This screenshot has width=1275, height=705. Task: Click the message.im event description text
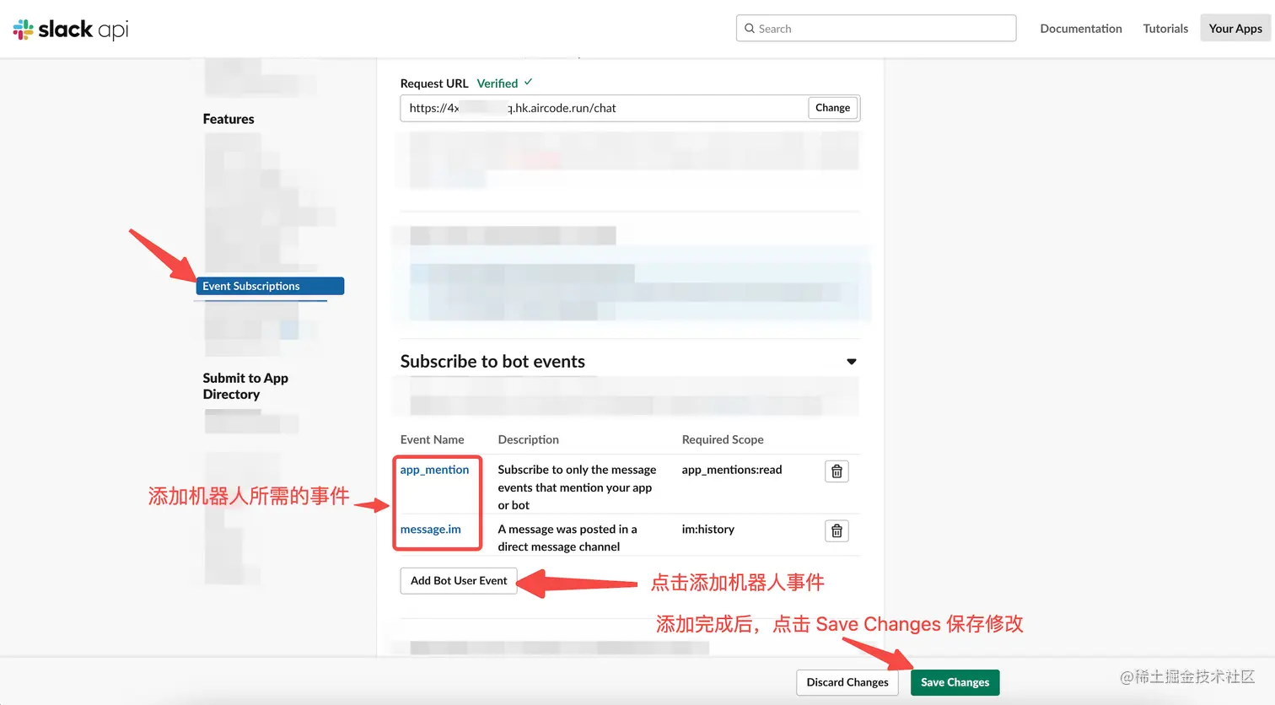click(x=568, y=538)
